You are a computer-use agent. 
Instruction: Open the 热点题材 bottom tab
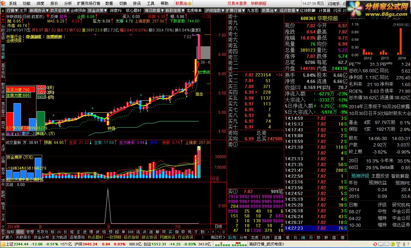pyautogui.click(x=96, y=237)
